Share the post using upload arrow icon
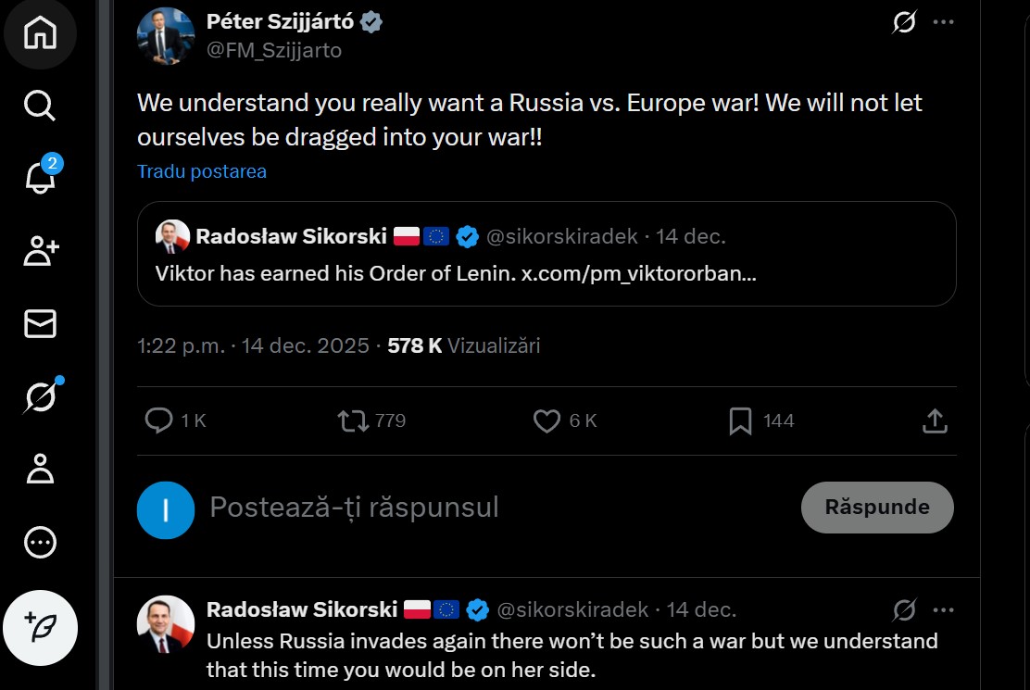This screenshot has width=1030, height=690. click(x=935, y=420)
